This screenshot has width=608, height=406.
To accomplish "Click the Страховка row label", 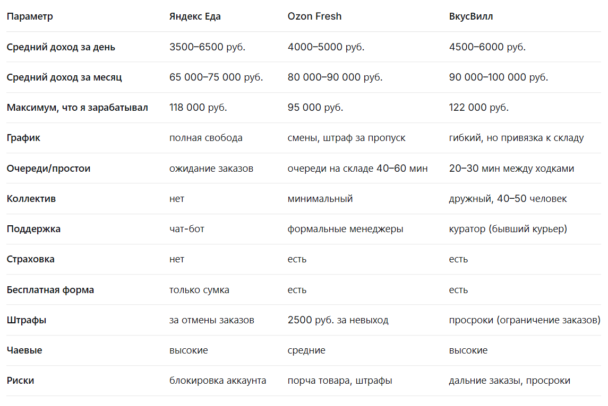I will 31,259.
